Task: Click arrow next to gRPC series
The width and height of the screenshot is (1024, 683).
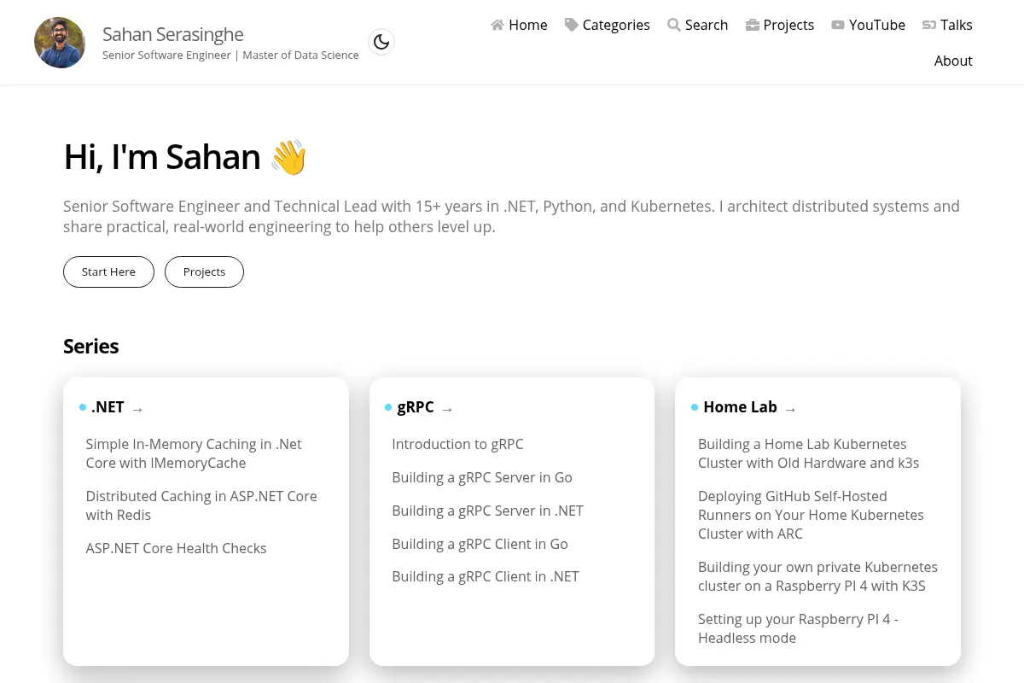Action: tap(447, 409)
